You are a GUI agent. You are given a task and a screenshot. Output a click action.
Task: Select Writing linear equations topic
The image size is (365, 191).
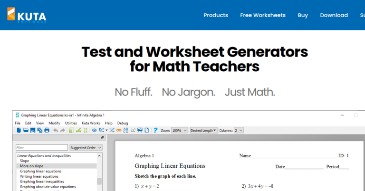click(39, 176)
